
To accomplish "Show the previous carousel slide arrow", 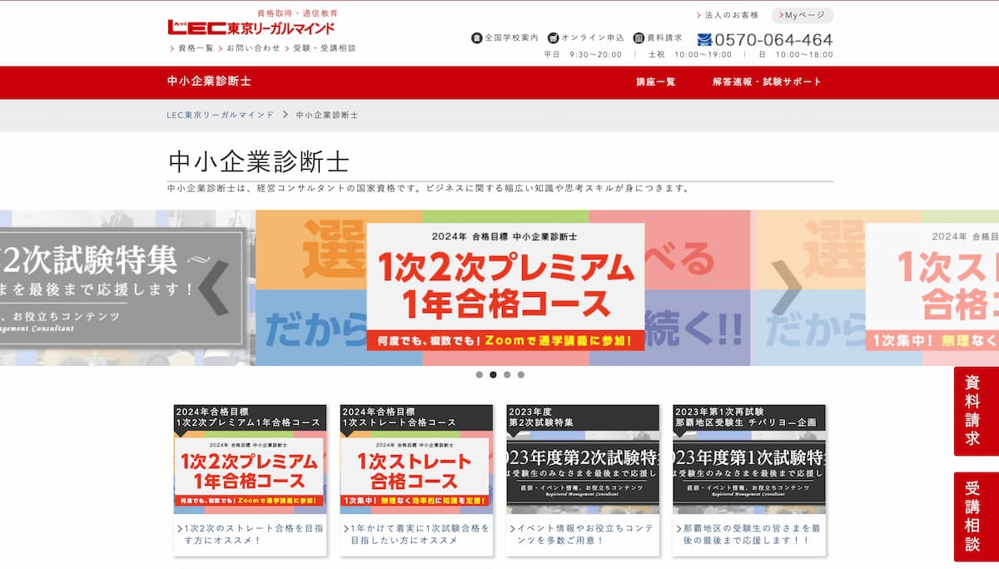I will coord(214,288).
